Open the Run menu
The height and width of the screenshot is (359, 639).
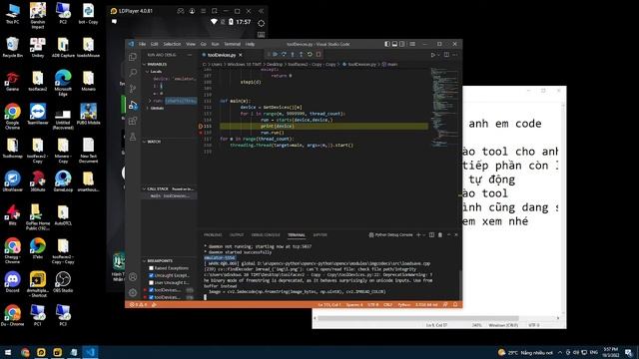tap(216, 44)
